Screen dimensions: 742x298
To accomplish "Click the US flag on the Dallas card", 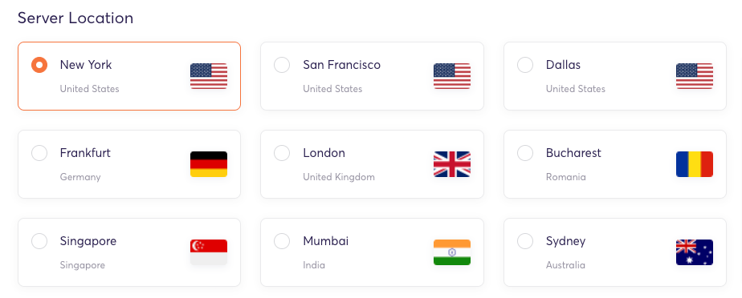I will [x=695, y=76].
